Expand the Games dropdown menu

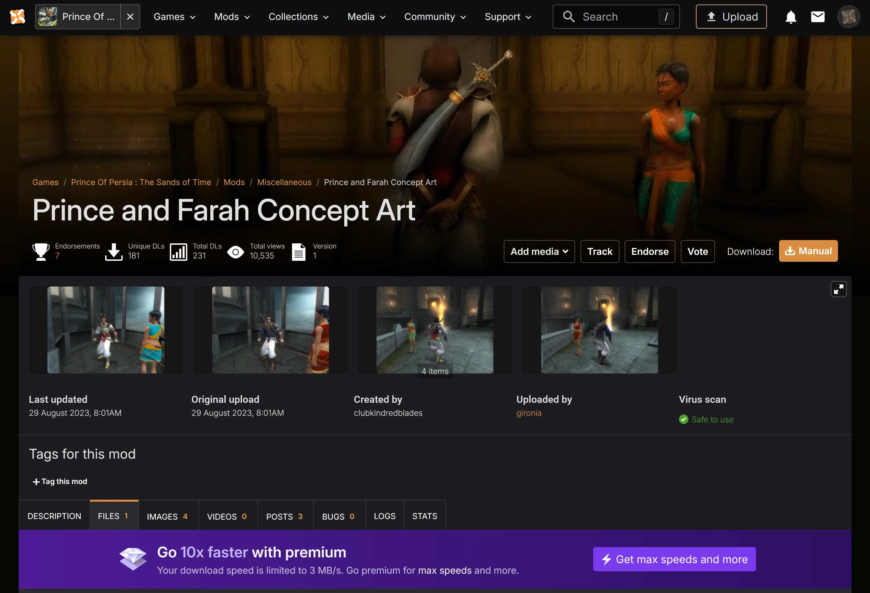(174, 17)
